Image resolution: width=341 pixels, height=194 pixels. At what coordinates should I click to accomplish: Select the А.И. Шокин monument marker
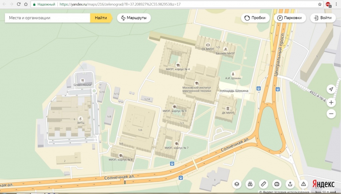coord(233,74)
